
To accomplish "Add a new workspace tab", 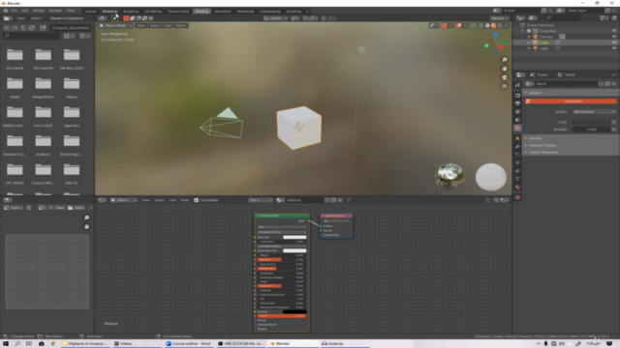I will 307,11.
